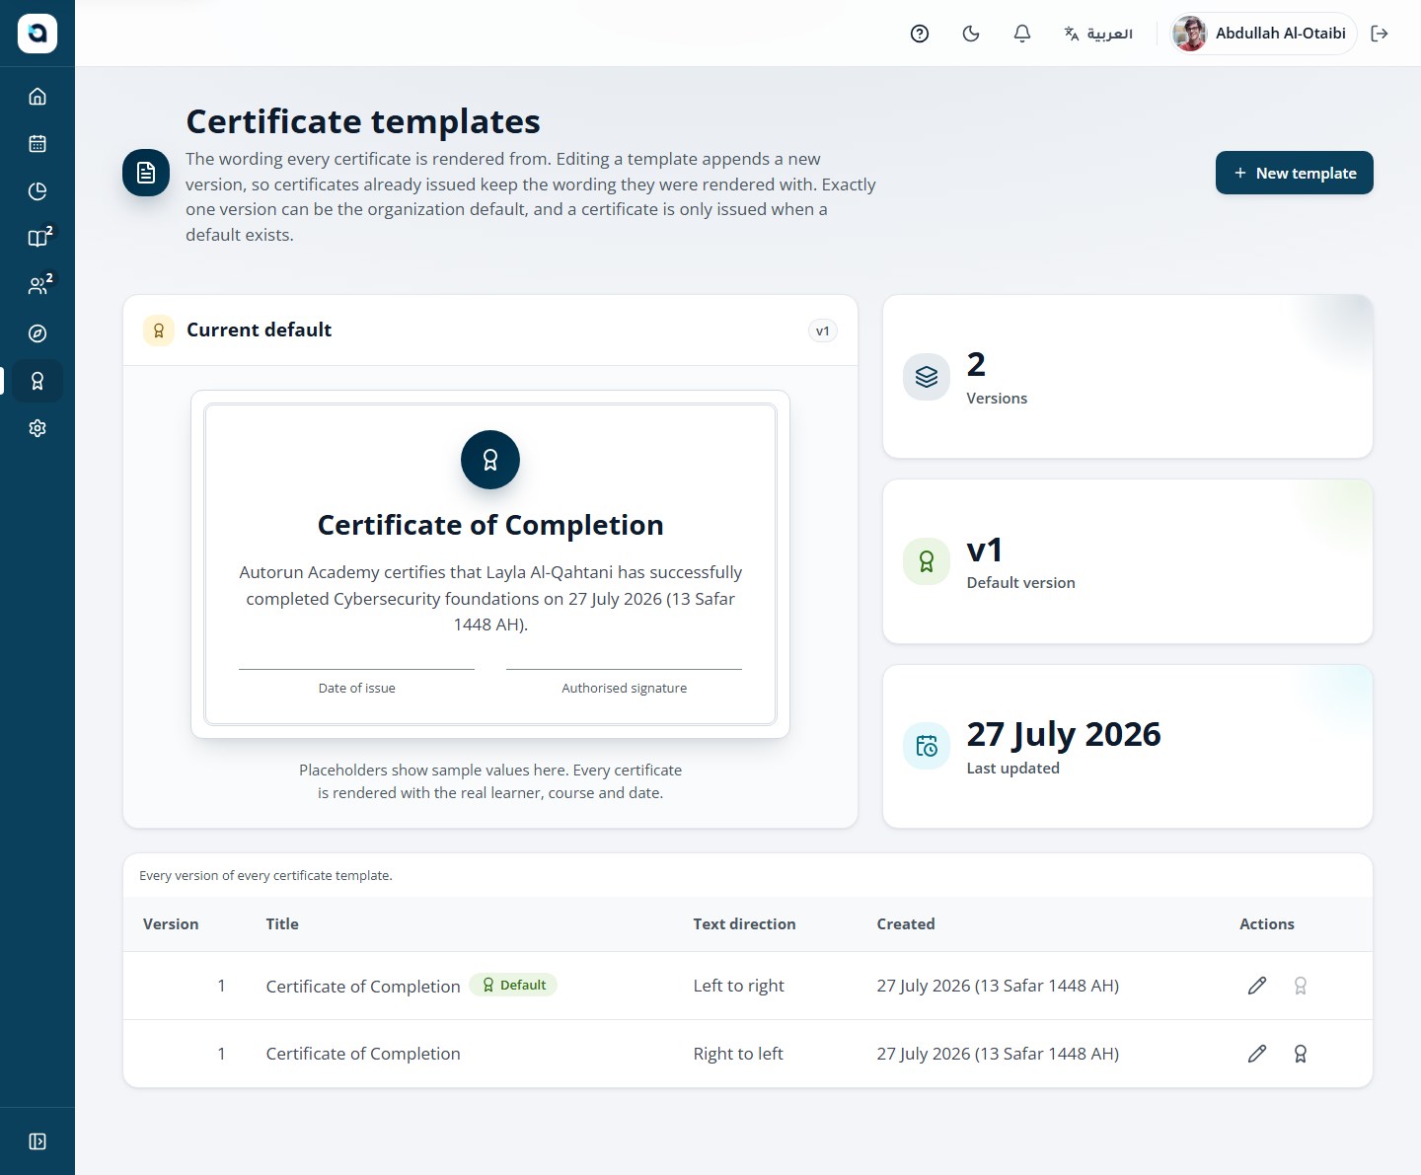This screenshot has height=1175, width=1421.
Task: Select the "Left to right" cell
Action: click(739, 986)
